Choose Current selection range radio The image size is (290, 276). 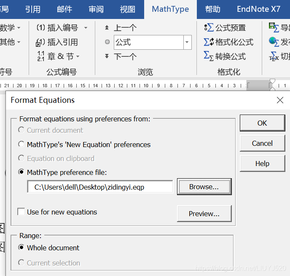point(21,263)
